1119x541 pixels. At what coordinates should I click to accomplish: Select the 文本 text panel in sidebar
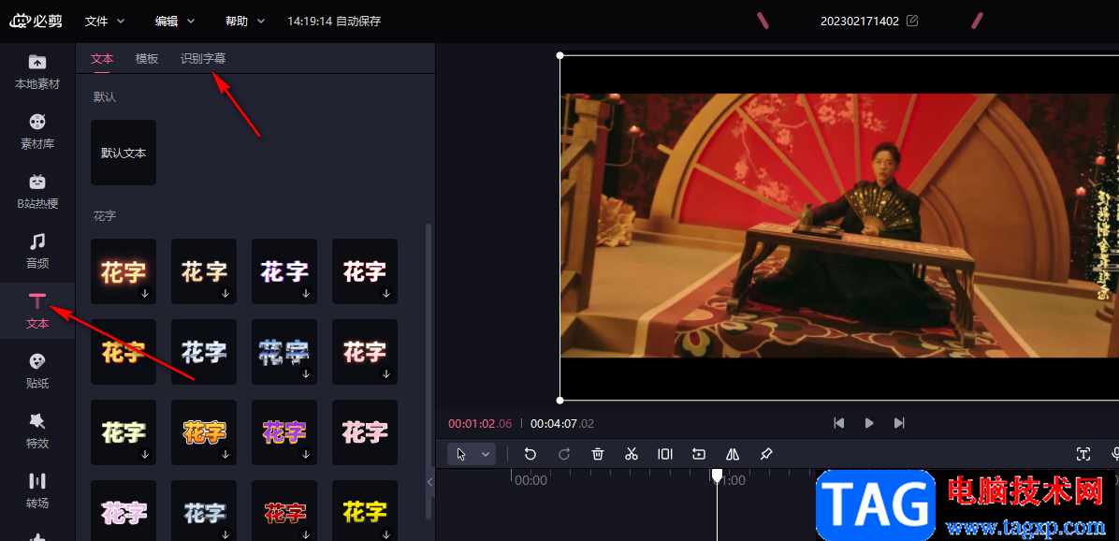click(37, 311)
